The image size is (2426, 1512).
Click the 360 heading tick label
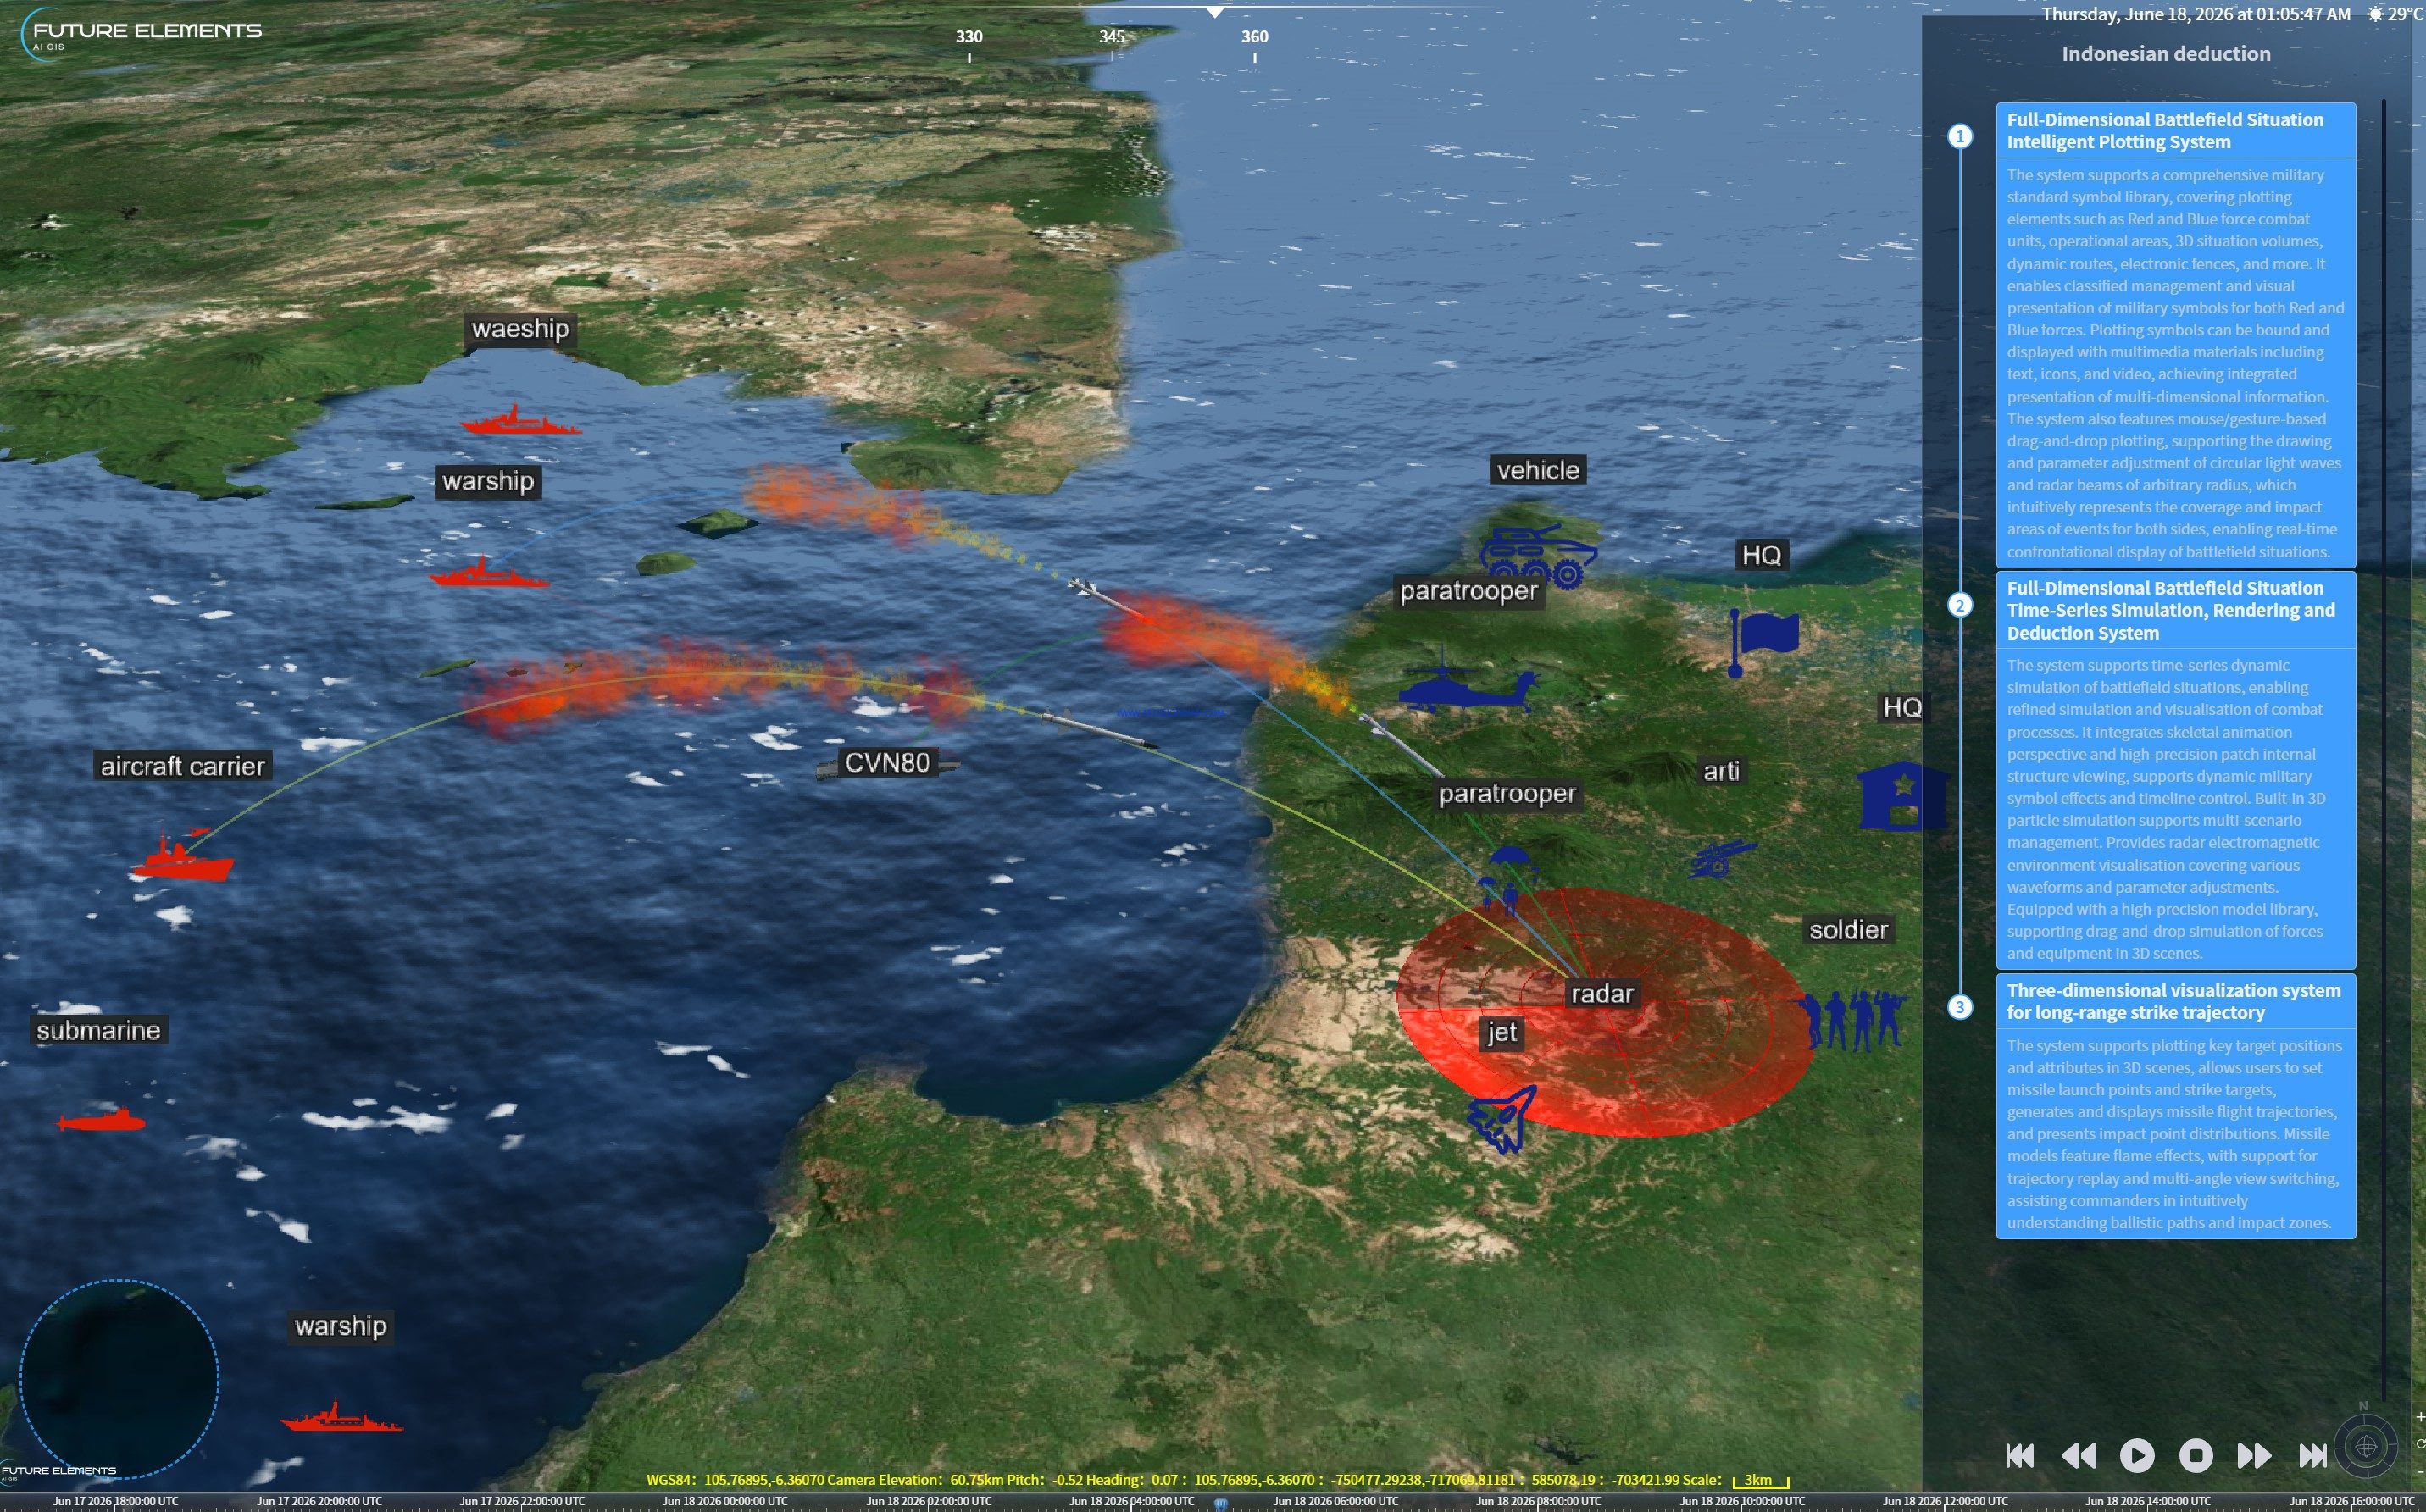(1254, 36)
